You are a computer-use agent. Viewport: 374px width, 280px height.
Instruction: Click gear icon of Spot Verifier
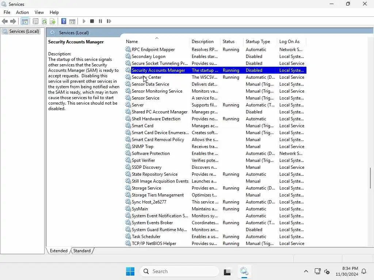click(128, 160)
